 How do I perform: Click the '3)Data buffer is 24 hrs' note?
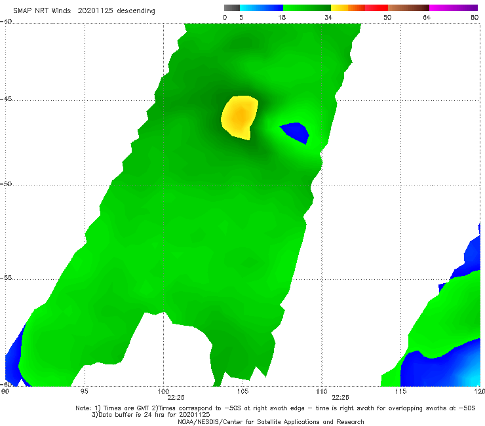pyautogui.click(x=151, y=415)
